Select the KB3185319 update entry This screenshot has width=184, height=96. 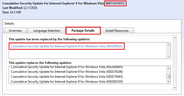point(67,82)
